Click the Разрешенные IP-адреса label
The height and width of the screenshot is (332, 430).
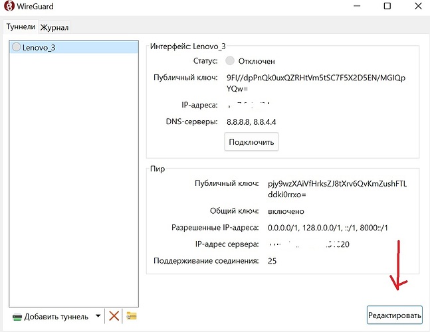point(215,227)
